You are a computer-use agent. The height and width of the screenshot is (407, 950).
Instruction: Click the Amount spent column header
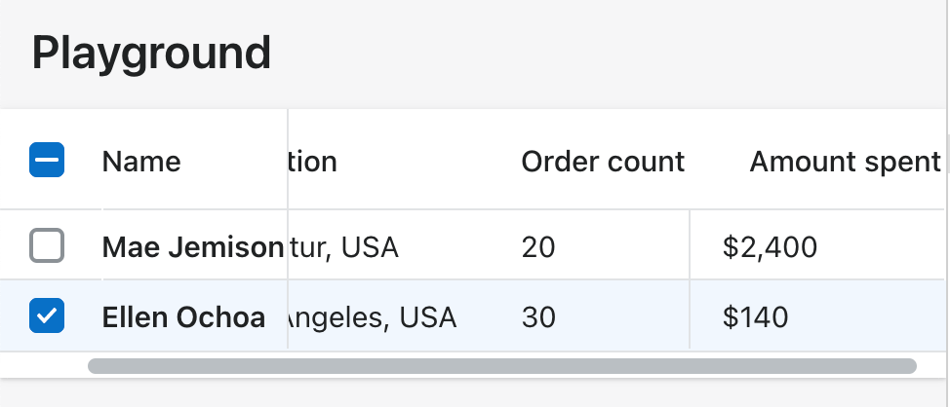[x=844, y=161]
